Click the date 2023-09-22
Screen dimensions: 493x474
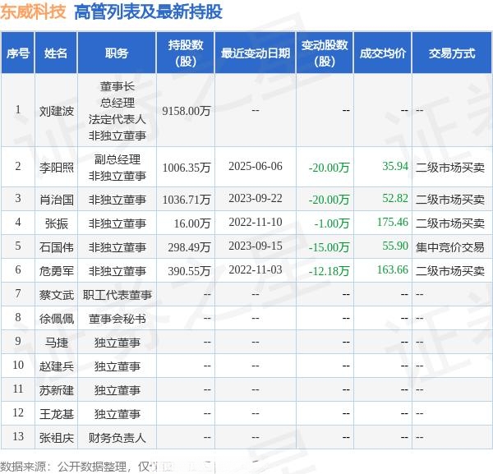pos(256,198)
